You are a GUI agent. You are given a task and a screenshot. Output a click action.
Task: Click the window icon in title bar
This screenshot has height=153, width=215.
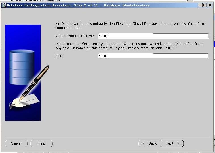point(4,5)
